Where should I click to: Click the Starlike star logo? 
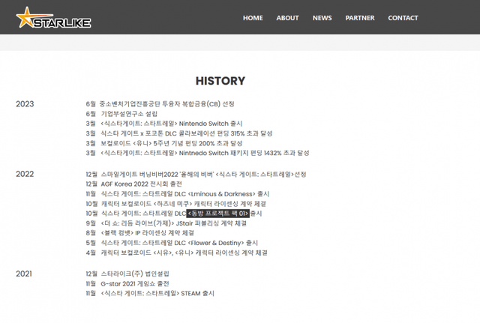tap(52, 19)
